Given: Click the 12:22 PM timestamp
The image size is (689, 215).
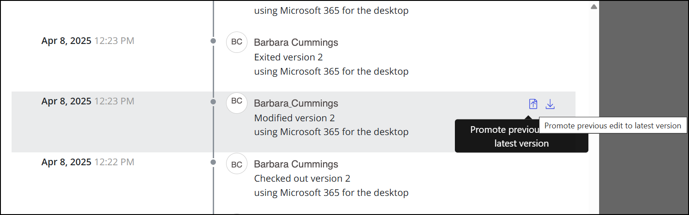Looking at the screenshot, I should [x=114, y=162].
